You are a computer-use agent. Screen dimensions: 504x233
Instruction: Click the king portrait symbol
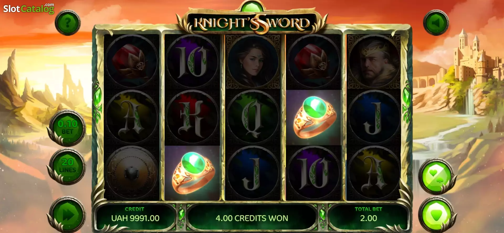click(374, 61)
